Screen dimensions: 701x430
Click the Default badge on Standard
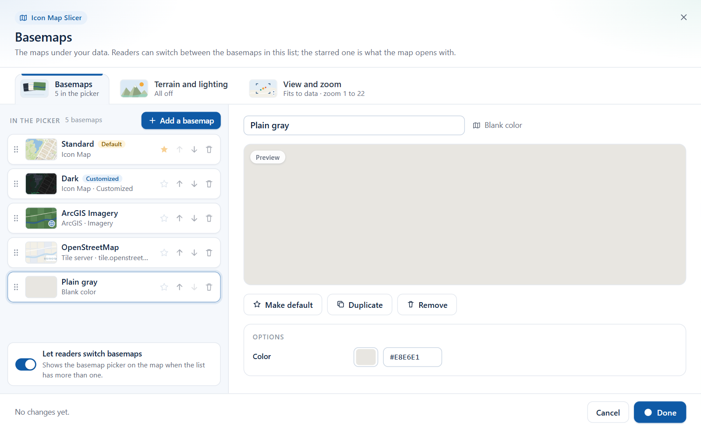pos(112,144)
